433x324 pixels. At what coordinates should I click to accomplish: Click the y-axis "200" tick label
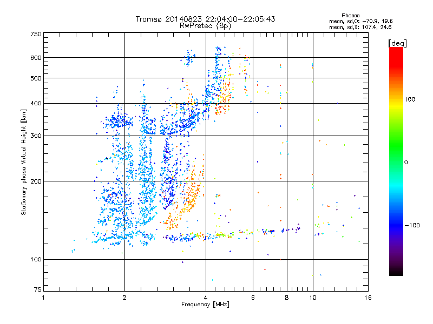tap(36, 181)
